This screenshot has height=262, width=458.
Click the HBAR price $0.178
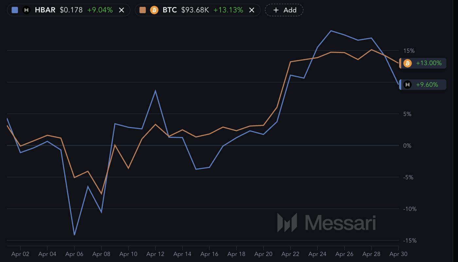click(x=71, y=10)
